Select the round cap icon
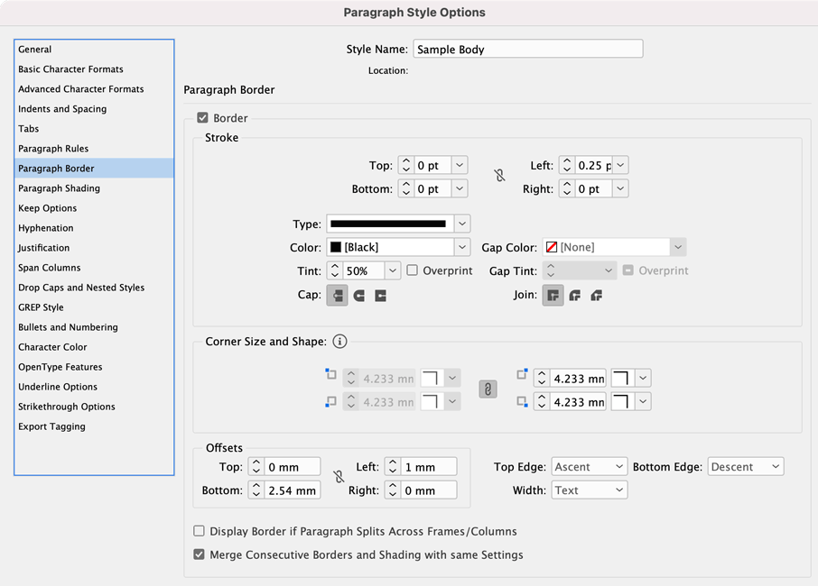The height and width of the screenshot is (586, 818). [359, 296]
